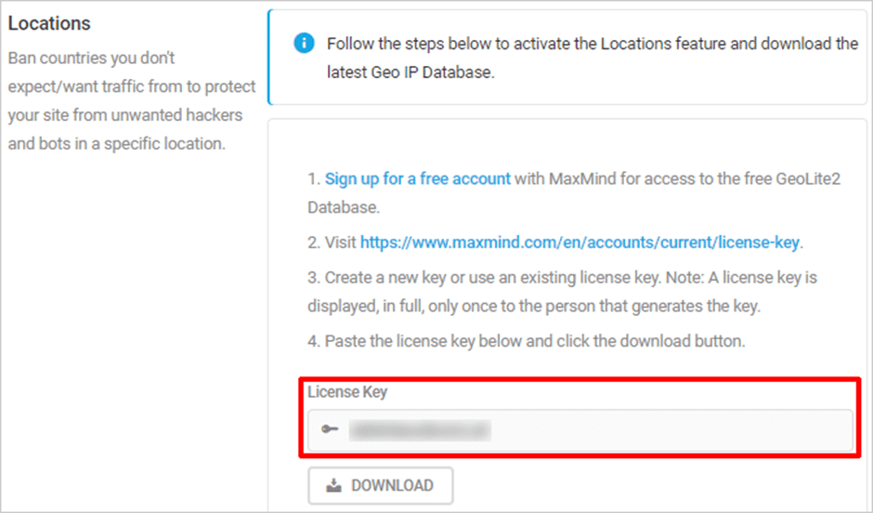Click the download tray icon on the button
Viewport: 873px width, 513px height.
coord(334,485)
